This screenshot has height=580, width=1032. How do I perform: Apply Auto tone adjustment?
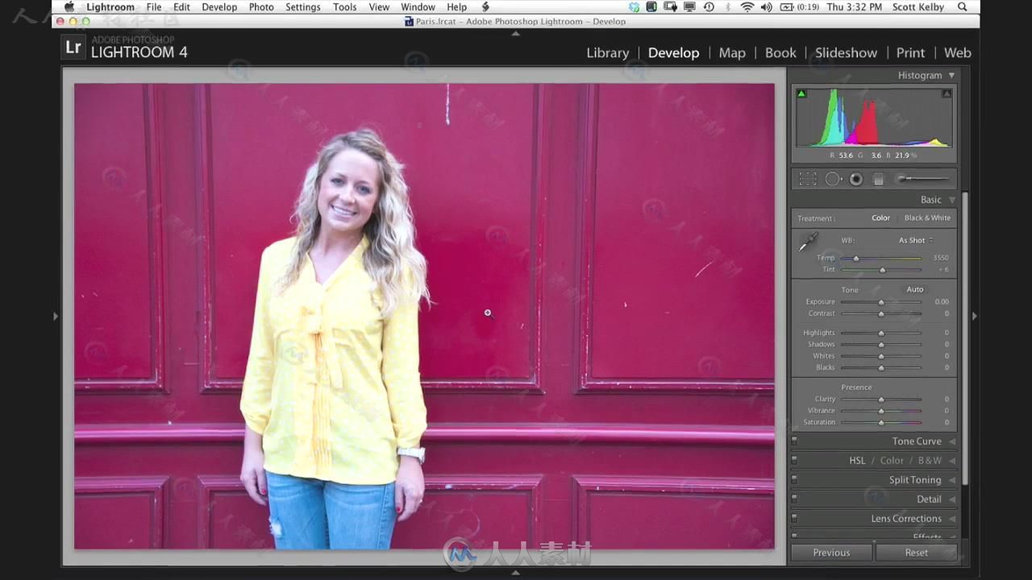(914, 290)
